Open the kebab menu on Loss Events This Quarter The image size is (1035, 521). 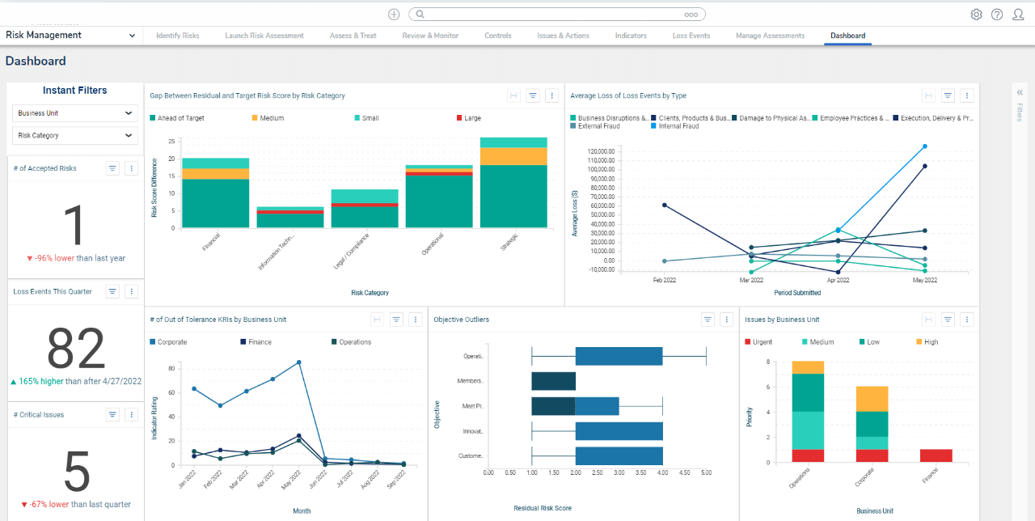point(131,290)
